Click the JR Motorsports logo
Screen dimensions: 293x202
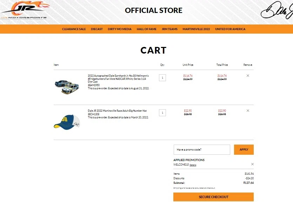(24, 10)
